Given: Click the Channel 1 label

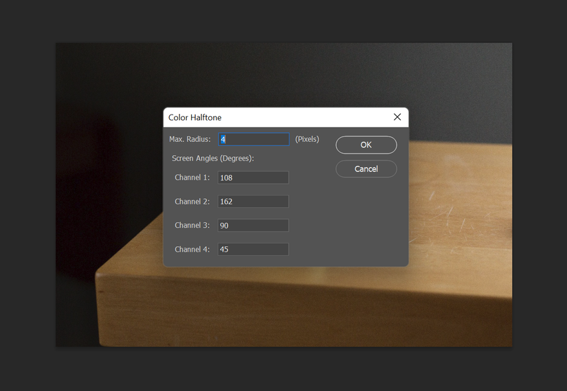Looking at the screenshot, I should point(192,177).
